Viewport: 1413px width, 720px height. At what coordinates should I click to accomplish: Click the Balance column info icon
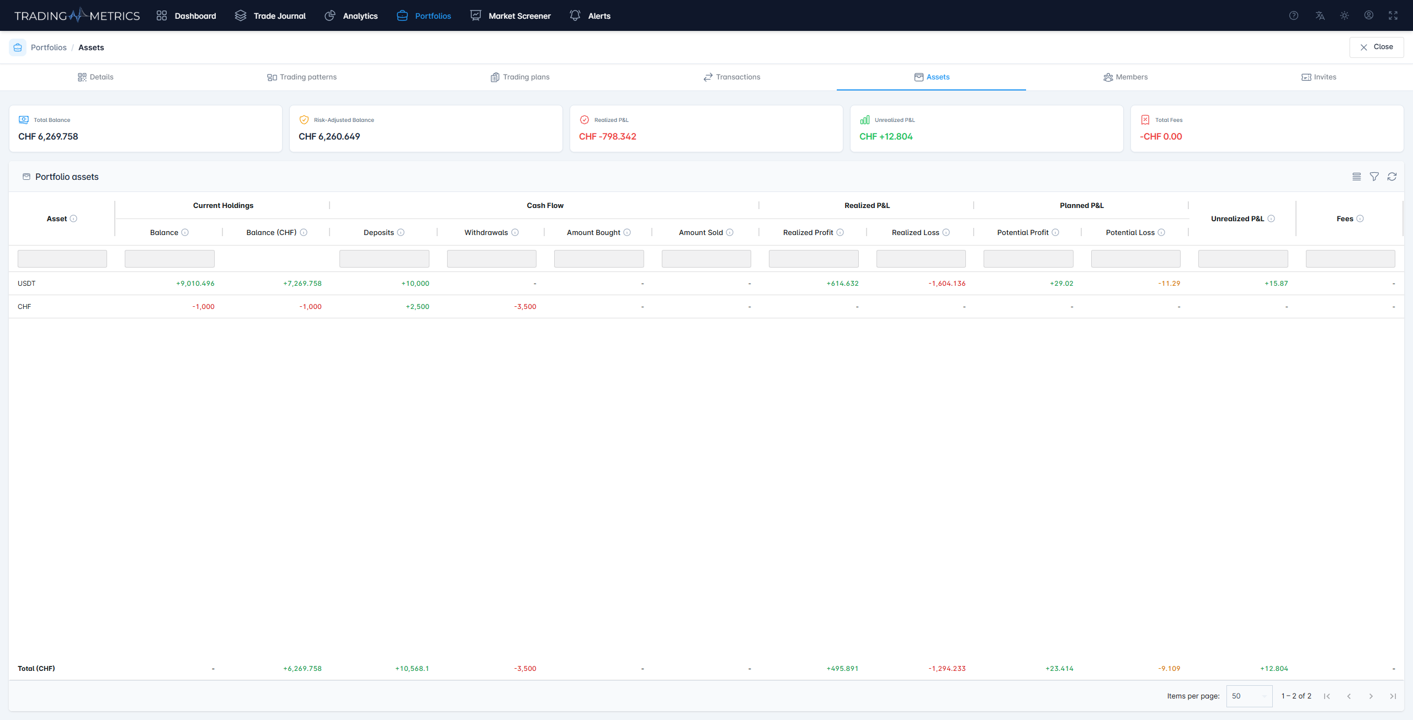click(185, 232)
